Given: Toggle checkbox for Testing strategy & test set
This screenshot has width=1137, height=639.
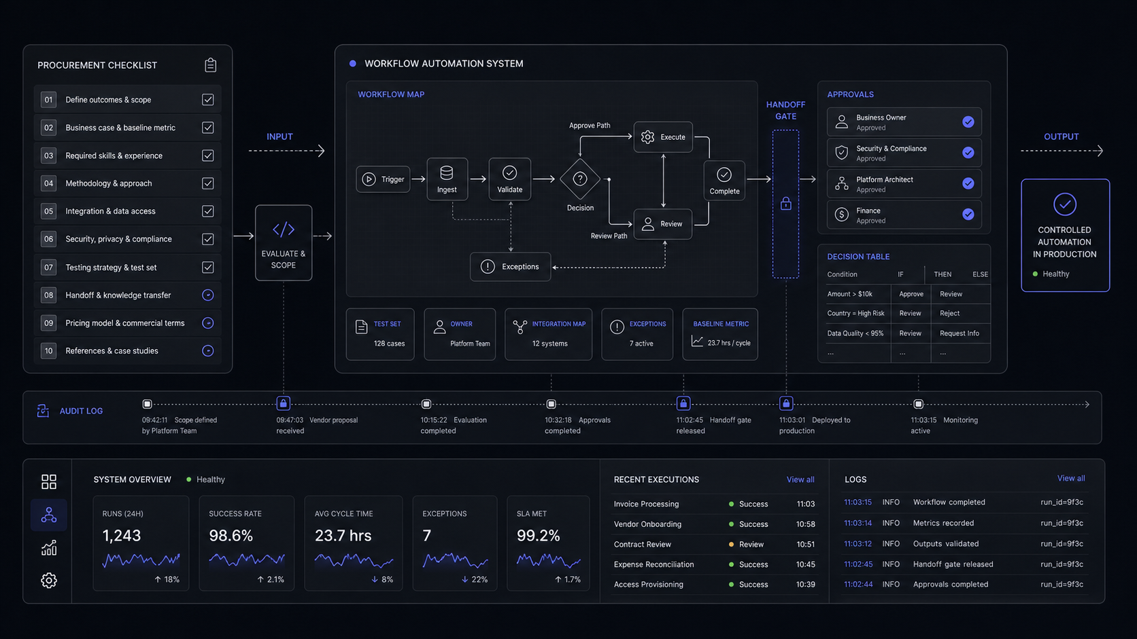Looking at the screenshot, I should coord(208,268).
